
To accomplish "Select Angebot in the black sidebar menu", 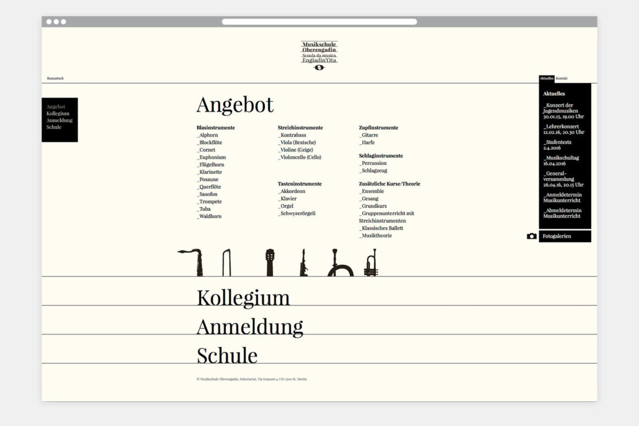I will coord(55,107).
